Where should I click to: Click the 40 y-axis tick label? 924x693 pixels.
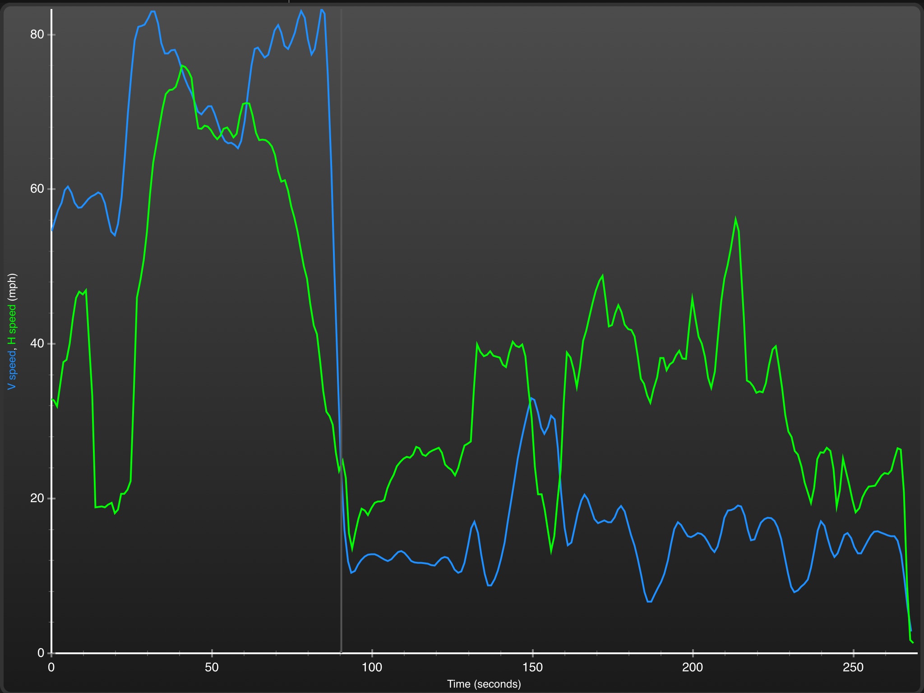(x=37, y=344)
